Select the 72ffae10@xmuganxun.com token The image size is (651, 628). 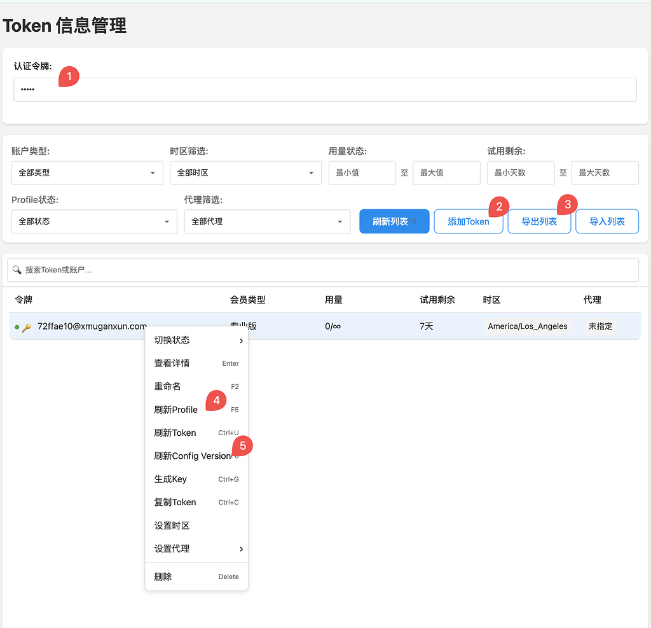click(x=92, y=326)
